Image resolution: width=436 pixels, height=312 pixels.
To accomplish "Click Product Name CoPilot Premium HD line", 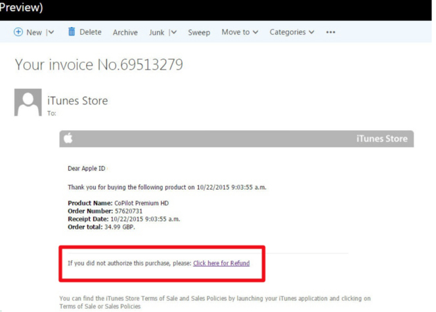I will click(118, 203).
